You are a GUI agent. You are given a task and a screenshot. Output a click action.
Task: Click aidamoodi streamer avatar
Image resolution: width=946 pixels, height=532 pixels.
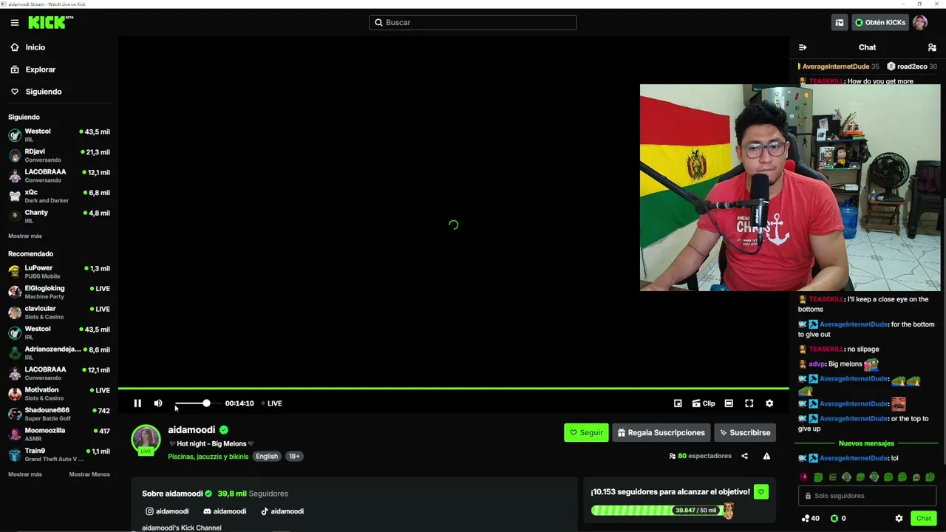[146, 440]
